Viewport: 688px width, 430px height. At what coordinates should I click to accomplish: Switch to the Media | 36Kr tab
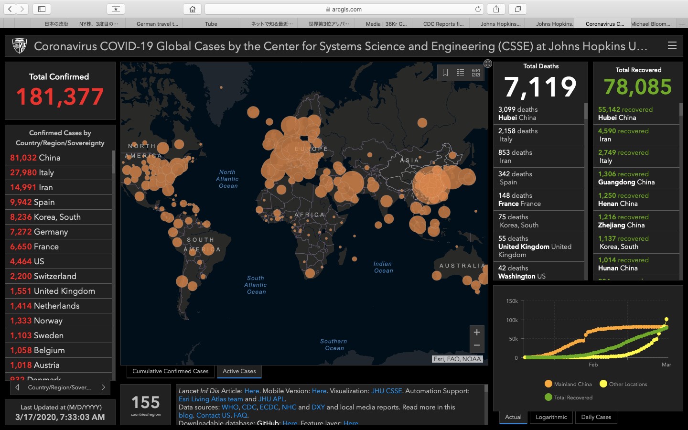pyautogui.click(x=386, y=24)
